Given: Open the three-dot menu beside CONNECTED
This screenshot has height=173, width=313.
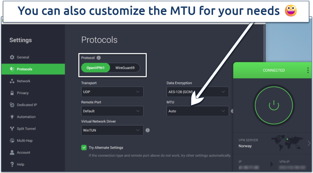Looking at the screenshot, I should (308, 70).
